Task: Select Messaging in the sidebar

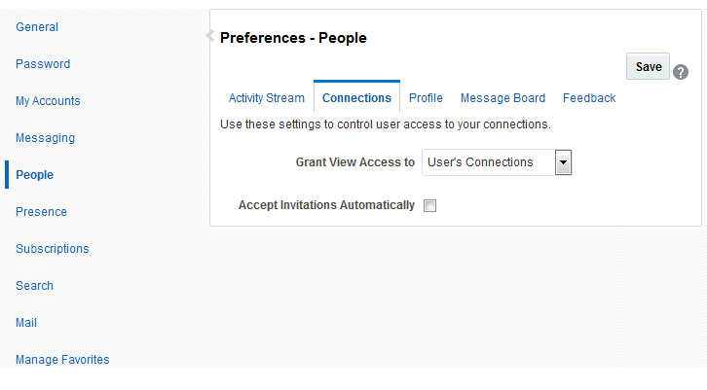Action: [45, 138]
